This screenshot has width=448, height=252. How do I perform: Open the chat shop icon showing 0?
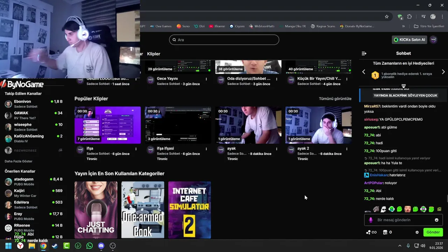(x=387, y=232)
